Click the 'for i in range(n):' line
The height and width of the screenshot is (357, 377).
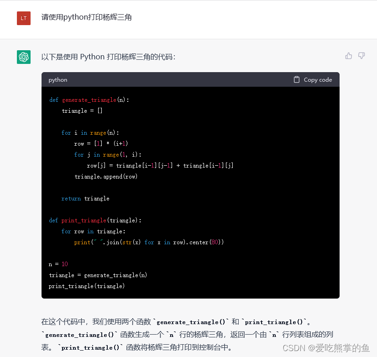[90, 132]
